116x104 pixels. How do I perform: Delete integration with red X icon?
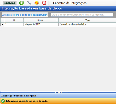[x=44, y=3]
